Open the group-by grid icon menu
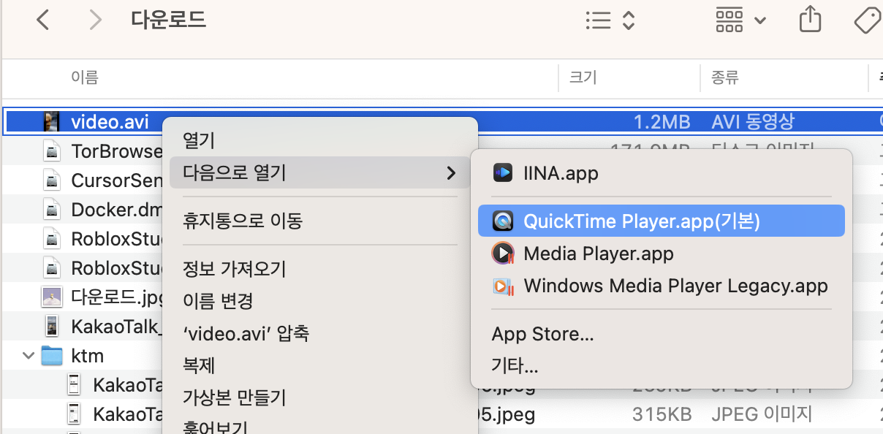This screenshot has height=434, width=883. tap(729, 20)
